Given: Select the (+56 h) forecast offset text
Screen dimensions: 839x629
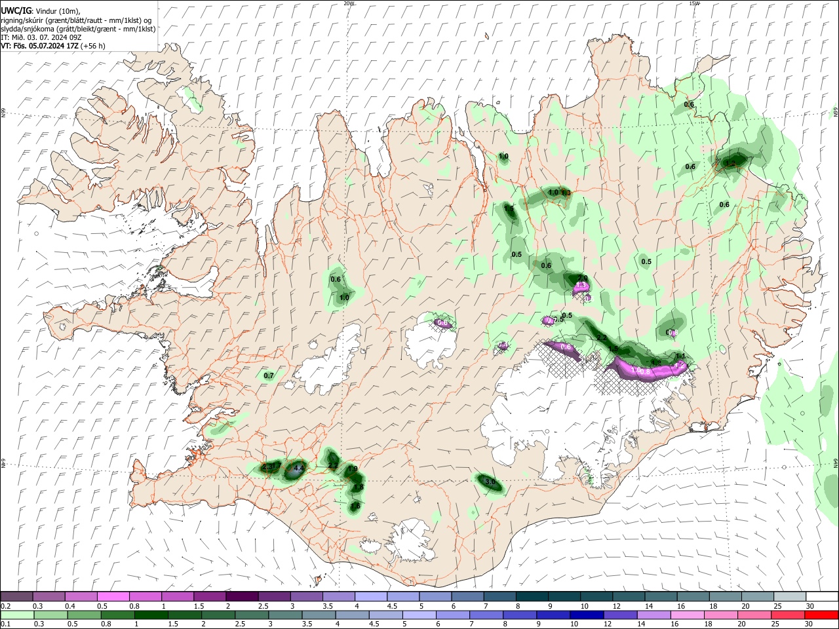Looking at the screenshot, I should coord(93,46).
